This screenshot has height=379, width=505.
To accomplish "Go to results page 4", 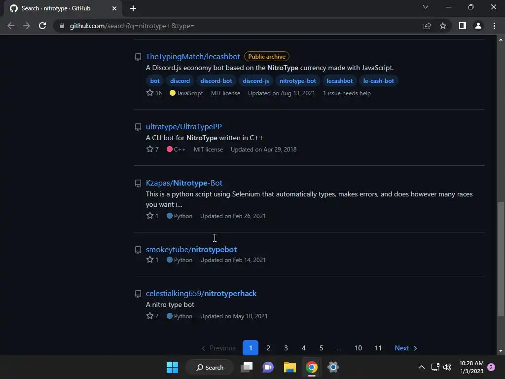I will tap(303, 348).
